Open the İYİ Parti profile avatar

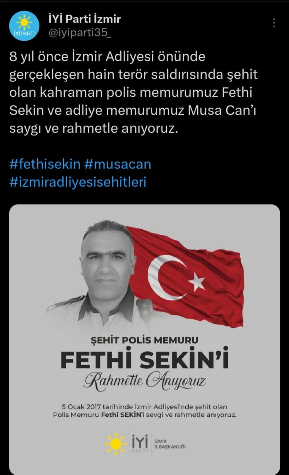[x=24, y=26]
